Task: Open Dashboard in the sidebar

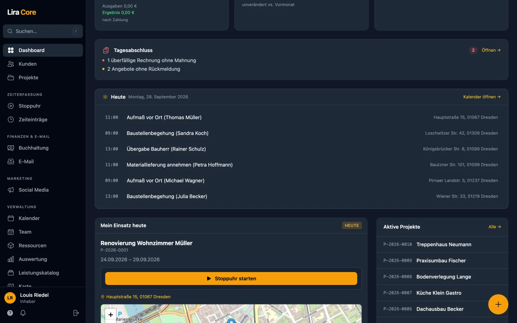Action: click(x=43, y=50)
